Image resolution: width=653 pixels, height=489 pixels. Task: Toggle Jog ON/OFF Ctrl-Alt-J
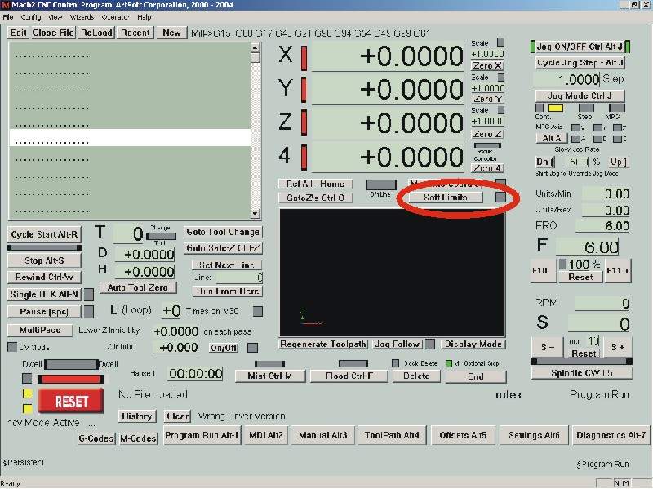coord(580,47)
